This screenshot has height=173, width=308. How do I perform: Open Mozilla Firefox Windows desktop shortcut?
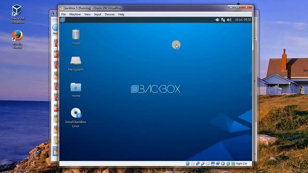[x=17, y=39]
